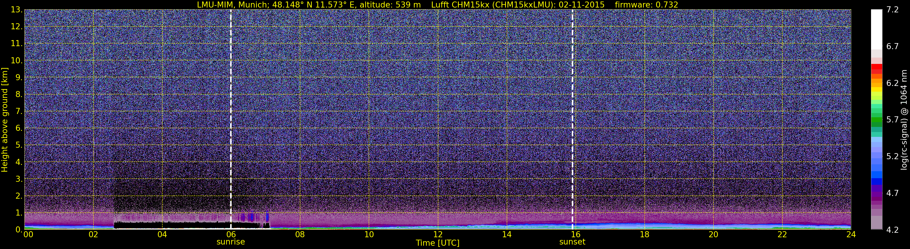
Task: Click the 'Time [UTC]' axis label
Action: 438,243
